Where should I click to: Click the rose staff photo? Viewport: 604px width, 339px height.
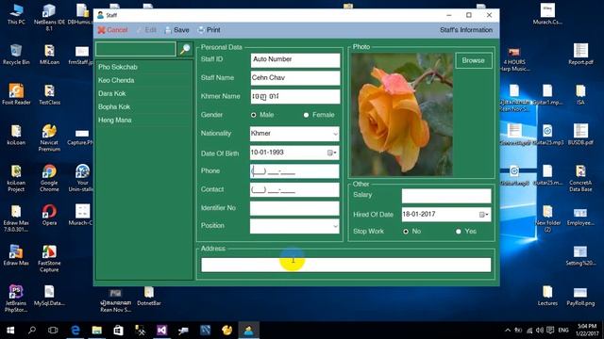402,114
